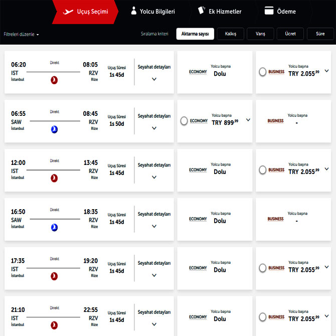The image size is (336, 336).
Task: Select Economy fare TRY 899 for 06:55 flight
Action: (x=184, y=121)
